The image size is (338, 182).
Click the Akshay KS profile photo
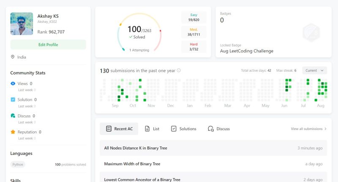point(22,24)
